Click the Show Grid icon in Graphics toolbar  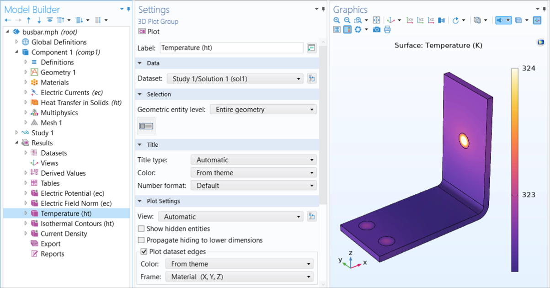(336, 29)
